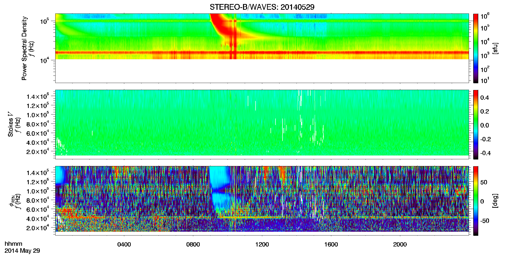524x270 pixels.
Task: Click the "[sfu]" unit label
Action: (x=495, y=48)
